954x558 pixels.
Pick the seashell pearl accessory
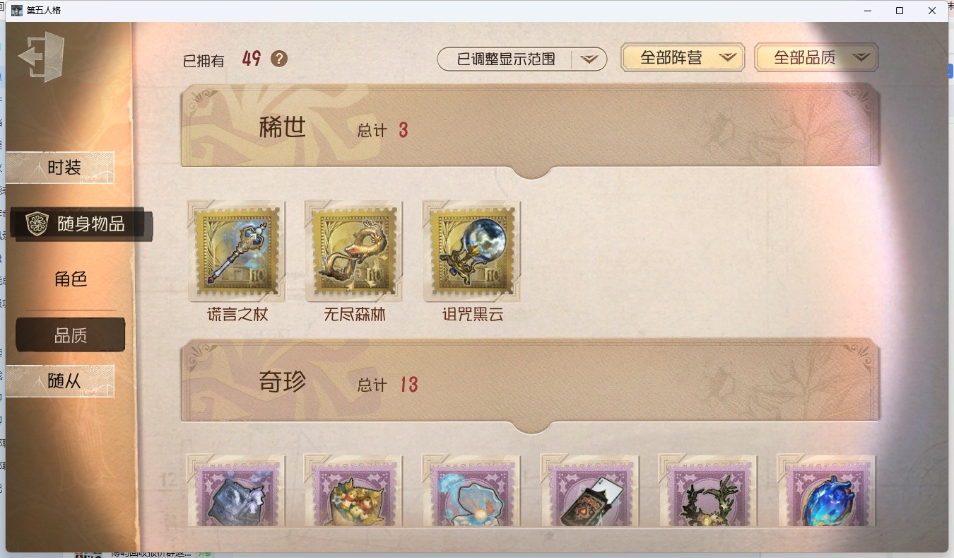coord(471,490)
